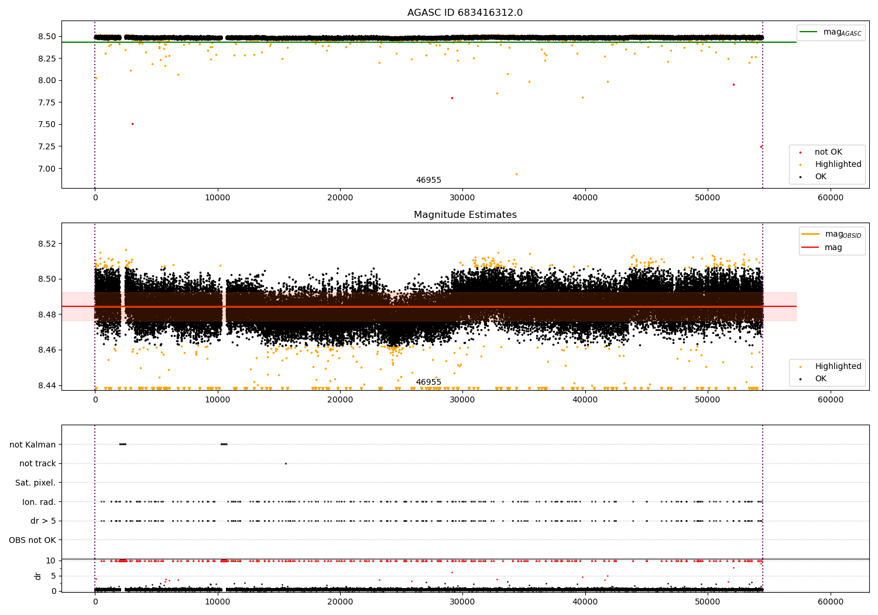
Task: Click the 46955 label in top plot
Action: (x=428, y=180)
